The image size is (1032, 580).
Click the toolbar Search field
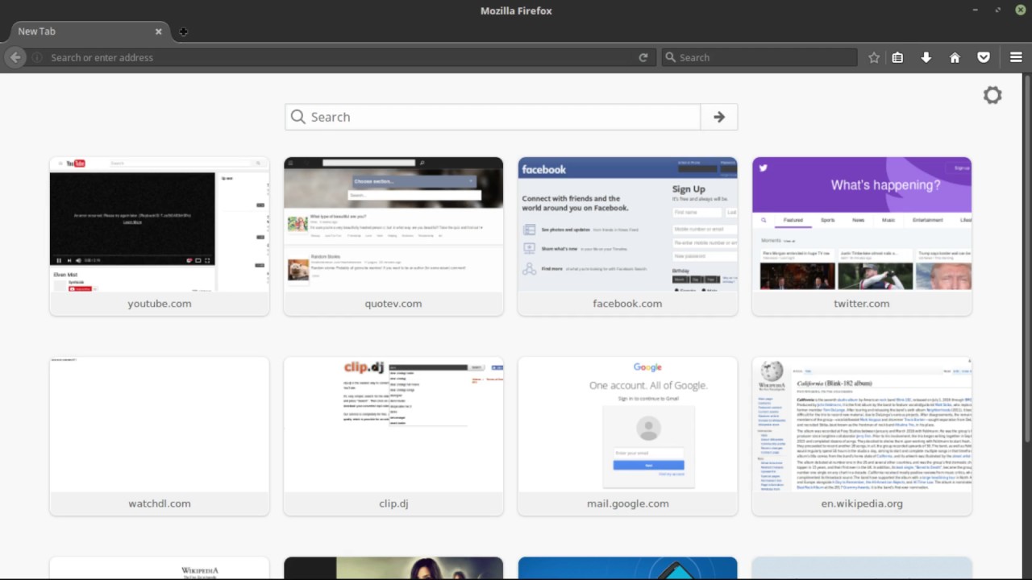pos(759,58)
